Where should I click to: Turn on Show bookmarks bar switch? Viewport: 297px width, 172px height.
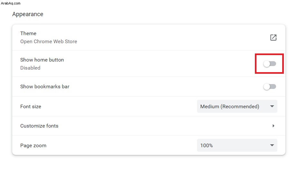coord(270,87)
